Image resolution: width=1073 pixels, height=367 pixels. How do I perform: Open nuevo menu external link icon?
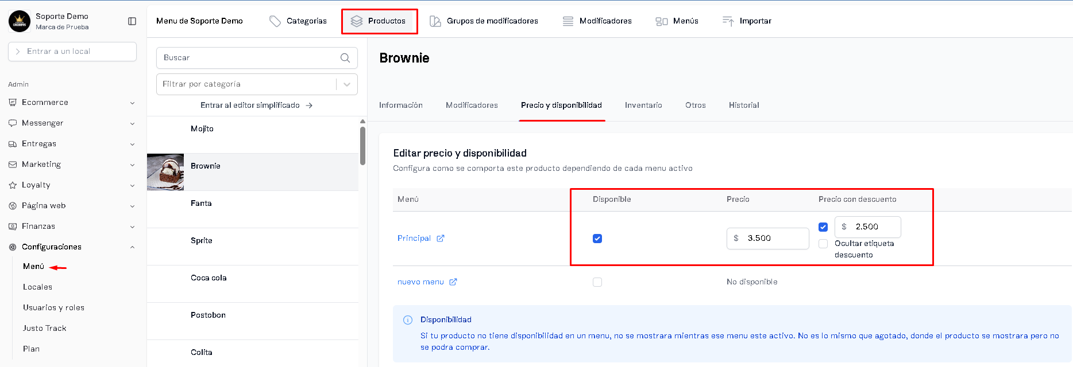[x=453, y=282]
